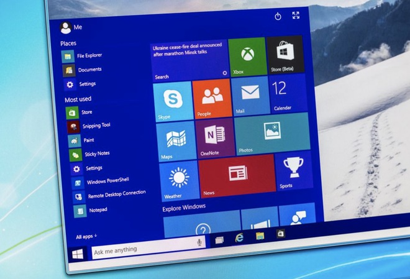Click the microphone icon in search box
Viewport: 410px width, 279px height.
pos(199,242)
